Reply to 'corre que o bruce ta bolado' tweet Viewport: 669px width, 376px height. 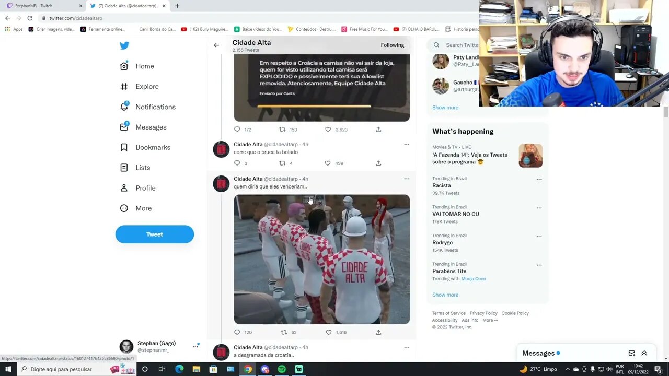tap(237, 163)
